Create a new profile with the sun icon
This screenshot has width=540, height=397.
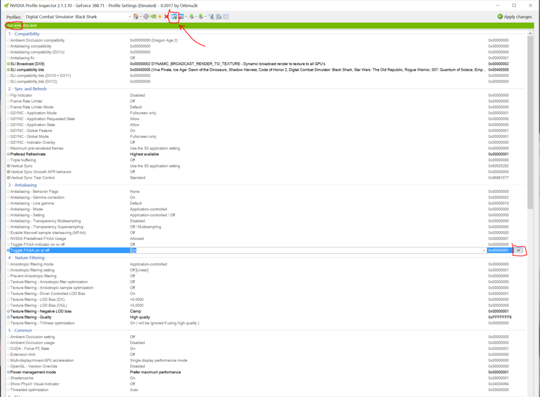160,17
